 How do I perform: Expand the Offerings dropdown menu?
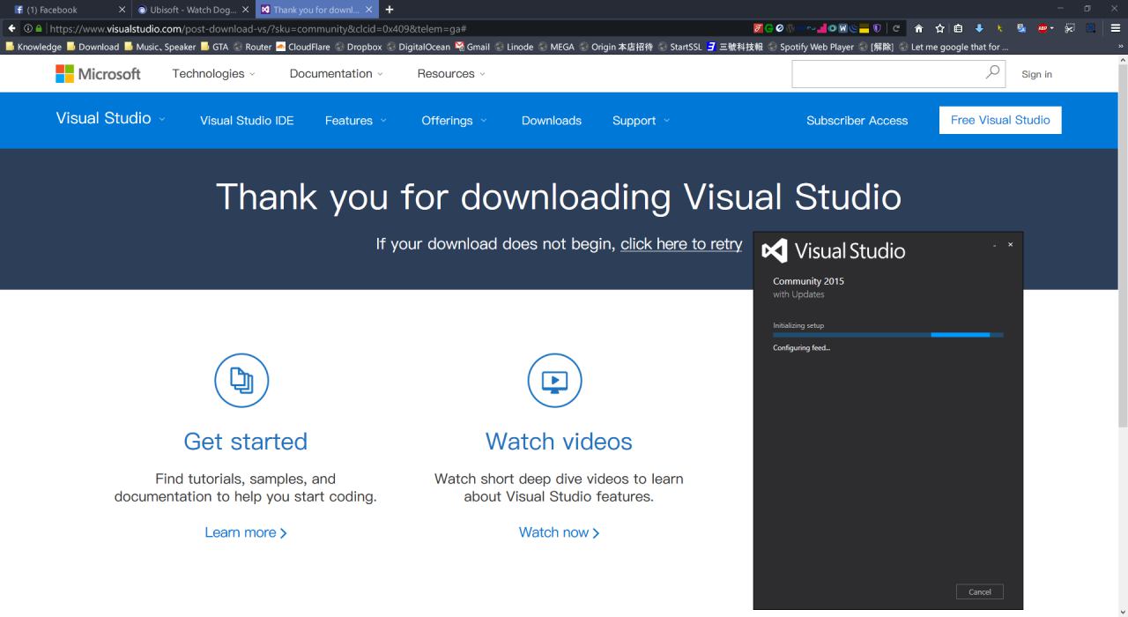click(x=455, y=121)
